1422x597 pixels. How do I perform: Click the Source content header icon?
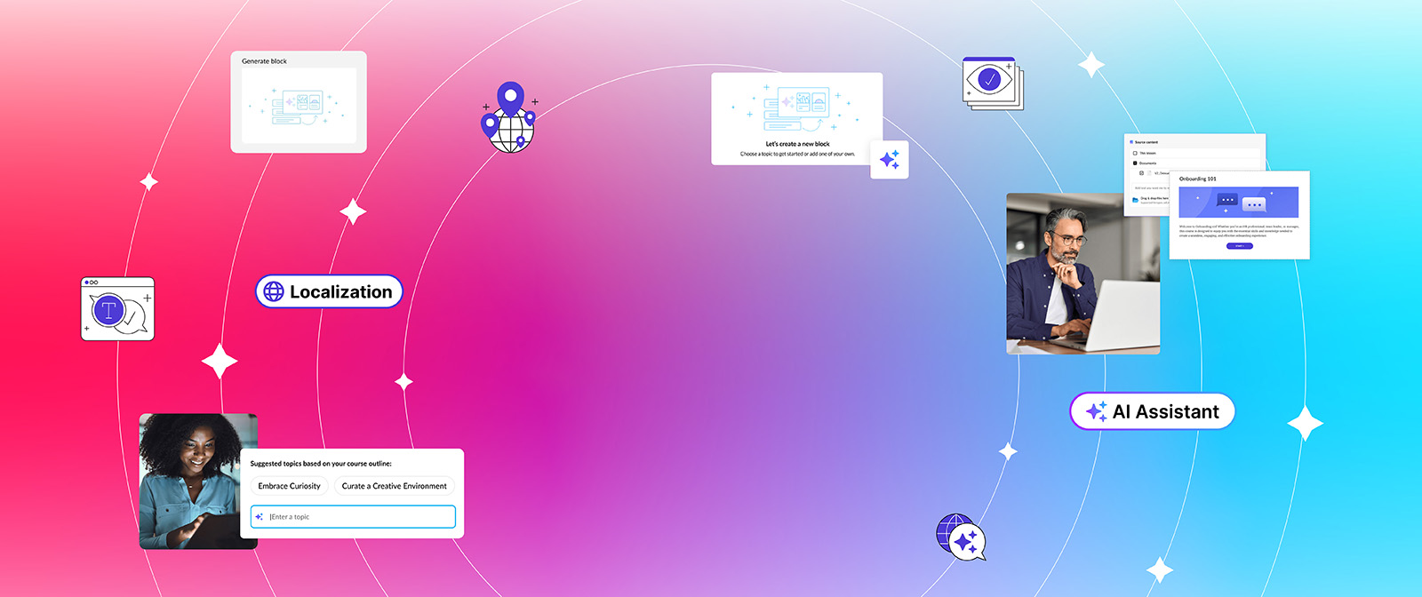pyautogui.click(x=1131, y=142)
